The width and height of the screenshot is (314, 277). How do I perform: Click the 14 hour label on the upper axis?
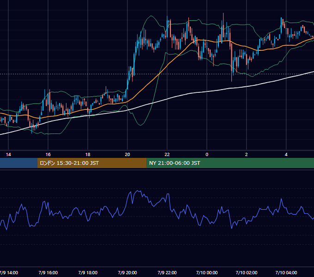8,155
